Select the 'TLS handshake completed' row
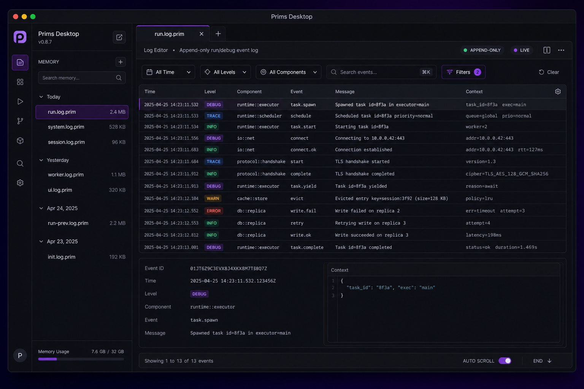Screen dimensions: 584x389 352,174
